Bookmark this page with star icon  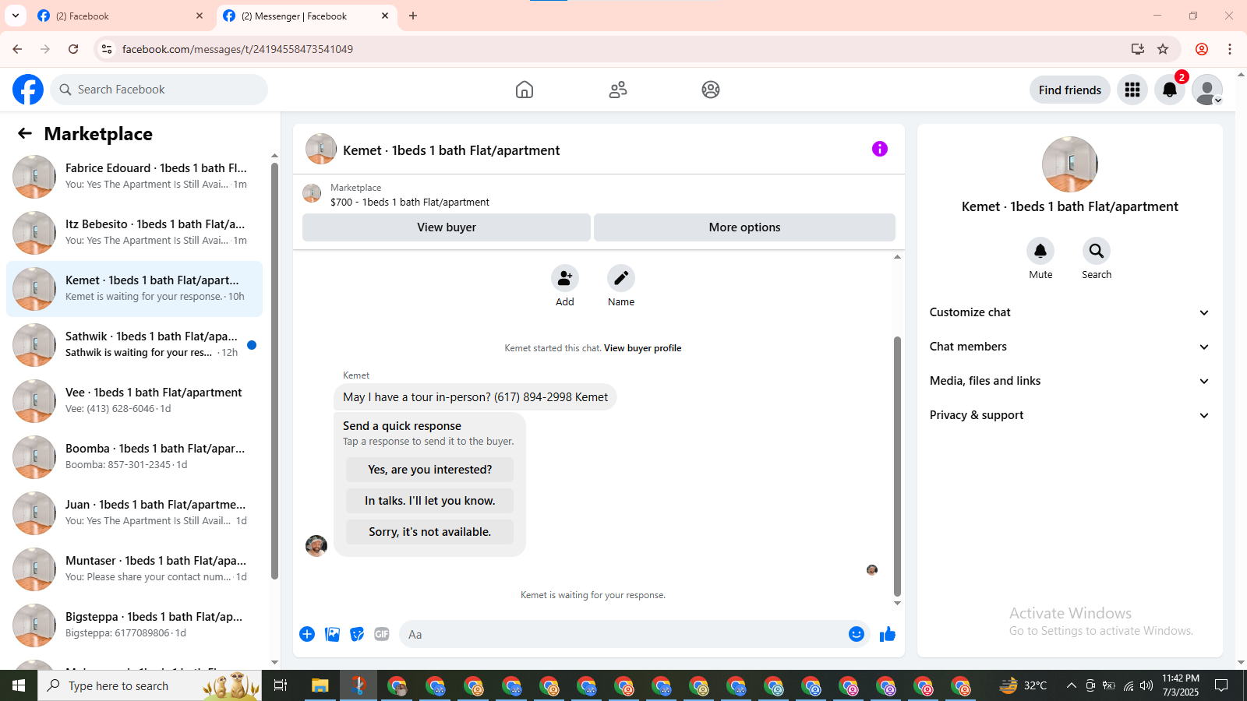[x=1163, y=49]
